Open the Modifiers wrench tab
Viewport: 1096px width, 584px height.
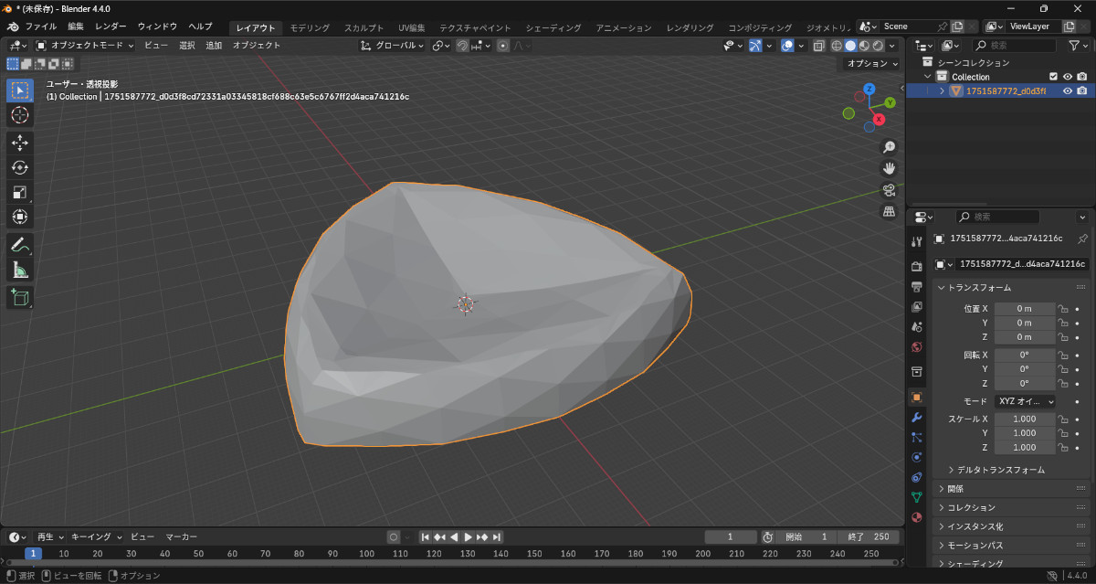pos(917,417)
